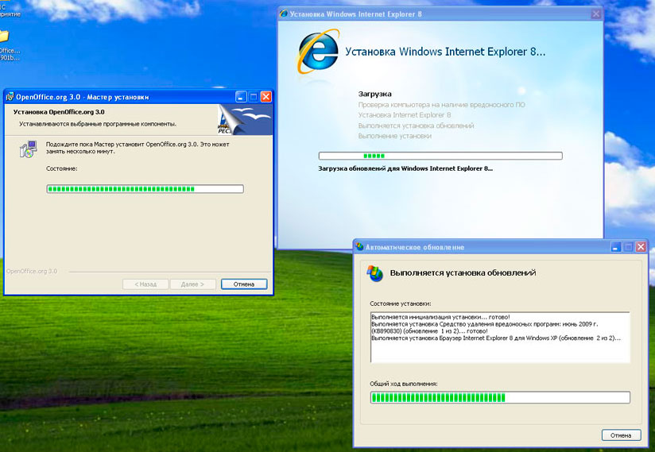Viewport: 655px width, 452px height.
Task: Click the heading Выполняется установка обновлений in update window
Action: point(463,273)
